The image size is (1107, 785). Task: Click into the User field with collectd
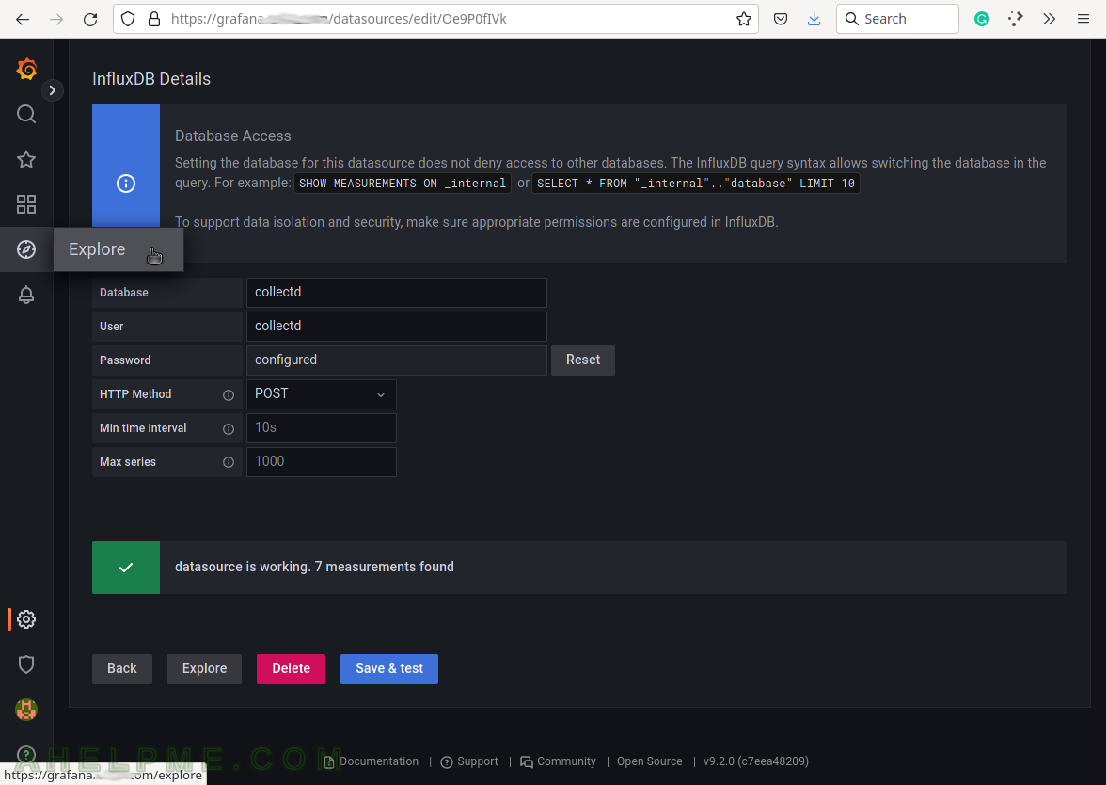coord(396,327)
